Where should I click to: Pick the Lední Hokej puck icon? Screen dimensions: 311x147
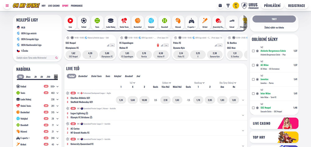pos(111,21)
